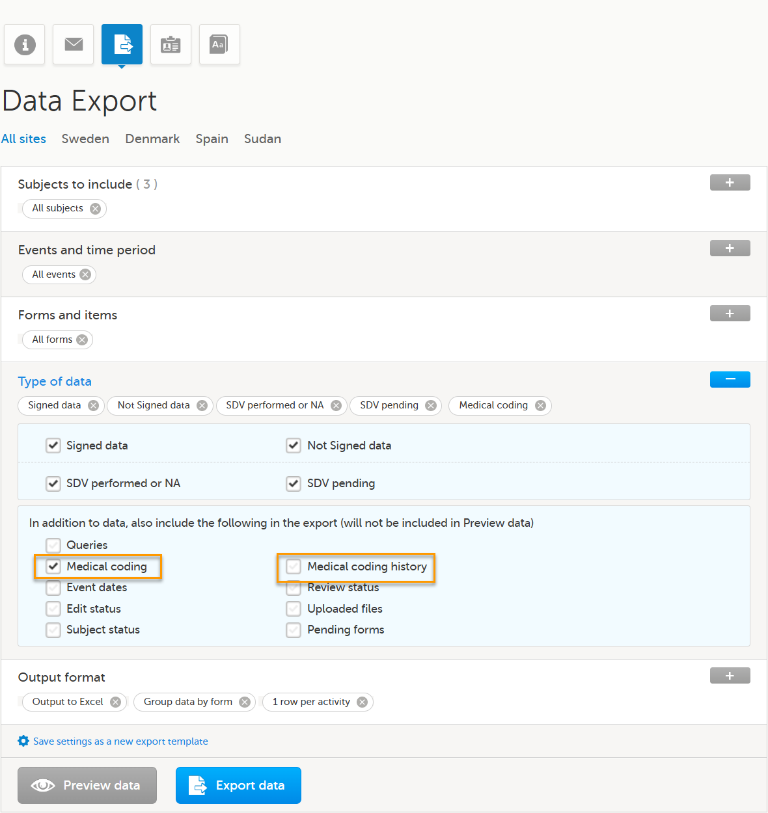Open the messages envelope icon

click(x=74, y=44)
